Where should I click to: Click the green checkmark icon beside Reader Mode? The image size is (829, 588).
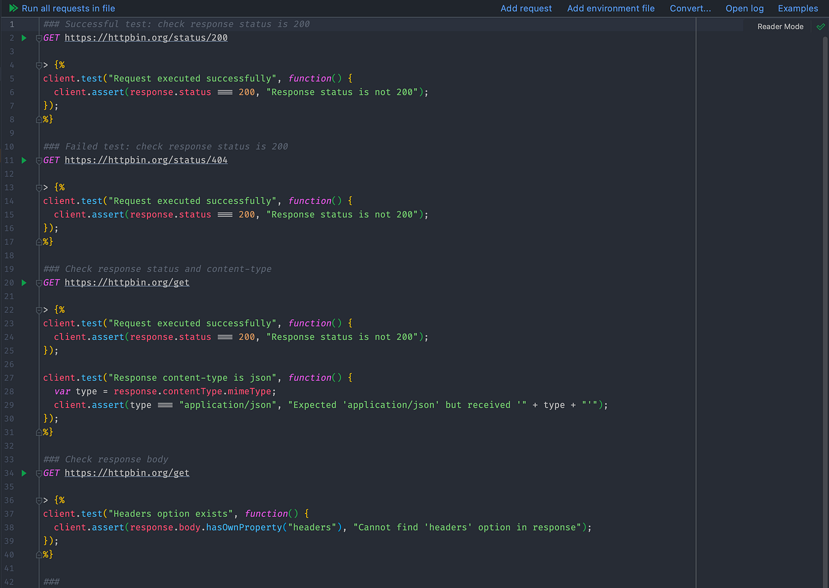coord(821,27)
